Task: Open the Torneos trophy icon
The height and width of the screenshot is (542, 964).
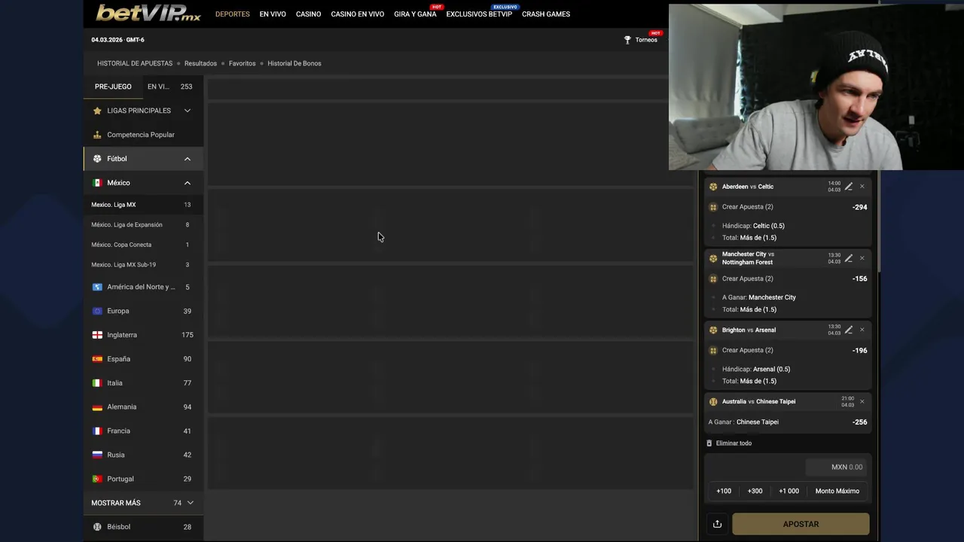Action: [x=627, y=40]
